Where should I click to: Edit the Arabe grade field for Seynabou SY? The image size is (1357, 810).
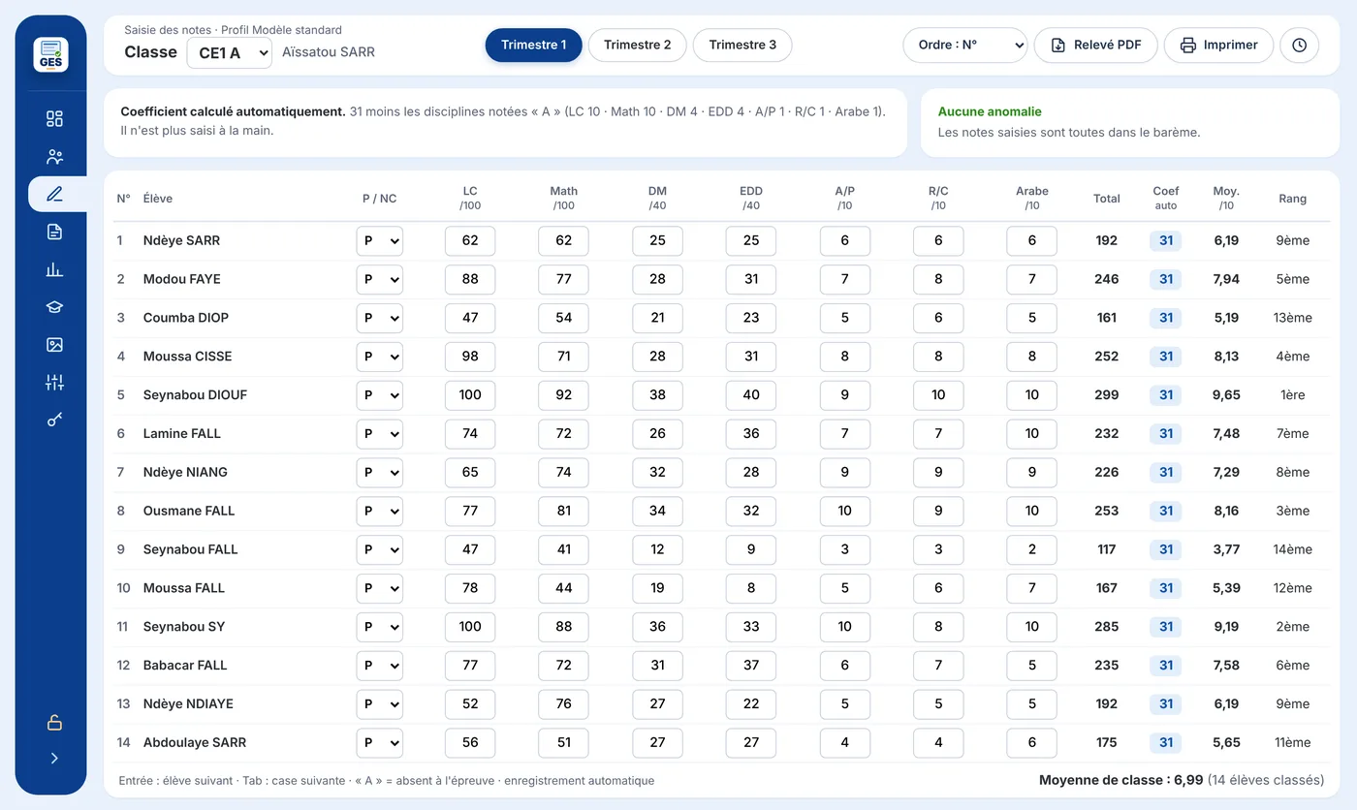pyautogui.click(x=1032, y=627)
